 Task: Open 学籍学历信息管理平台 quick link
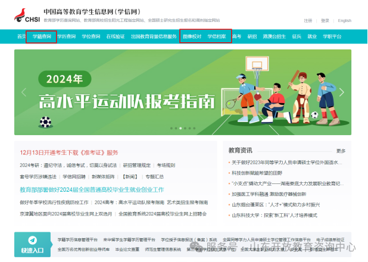[x=77, y=240]
